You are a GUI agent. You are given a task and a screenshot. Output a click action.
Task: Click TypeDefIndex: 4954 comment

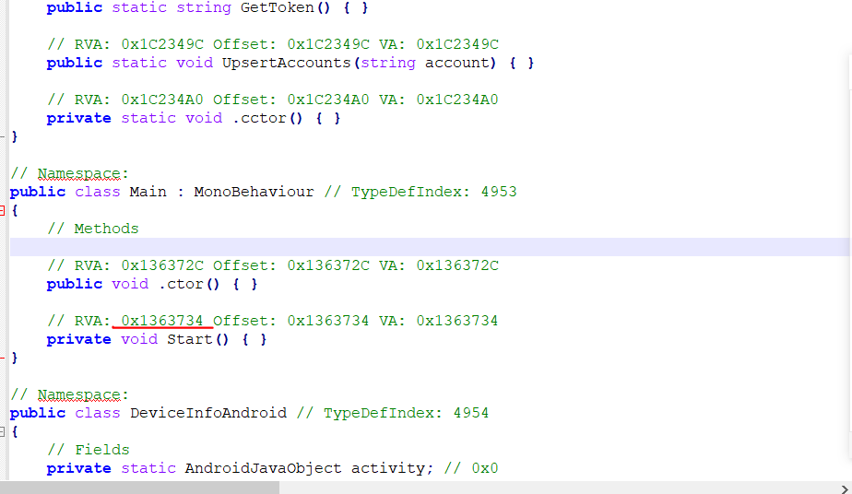[x=406, y=413]
